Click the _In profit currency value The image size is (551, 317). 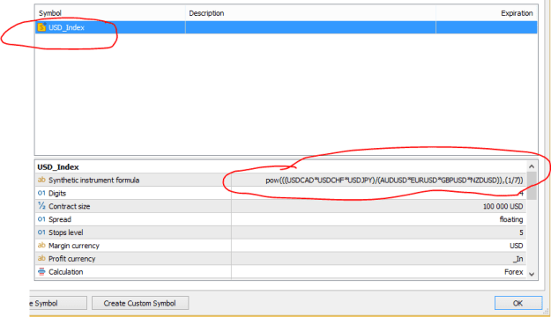click(518, 259)
